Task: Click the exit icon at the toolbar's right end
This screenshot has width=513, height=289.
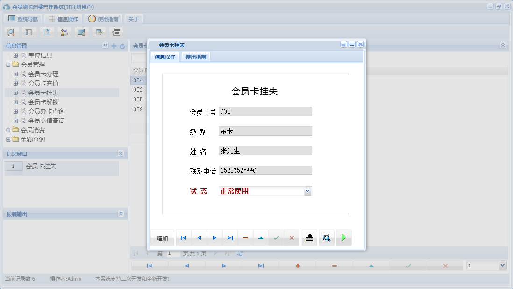Action: 115,32
